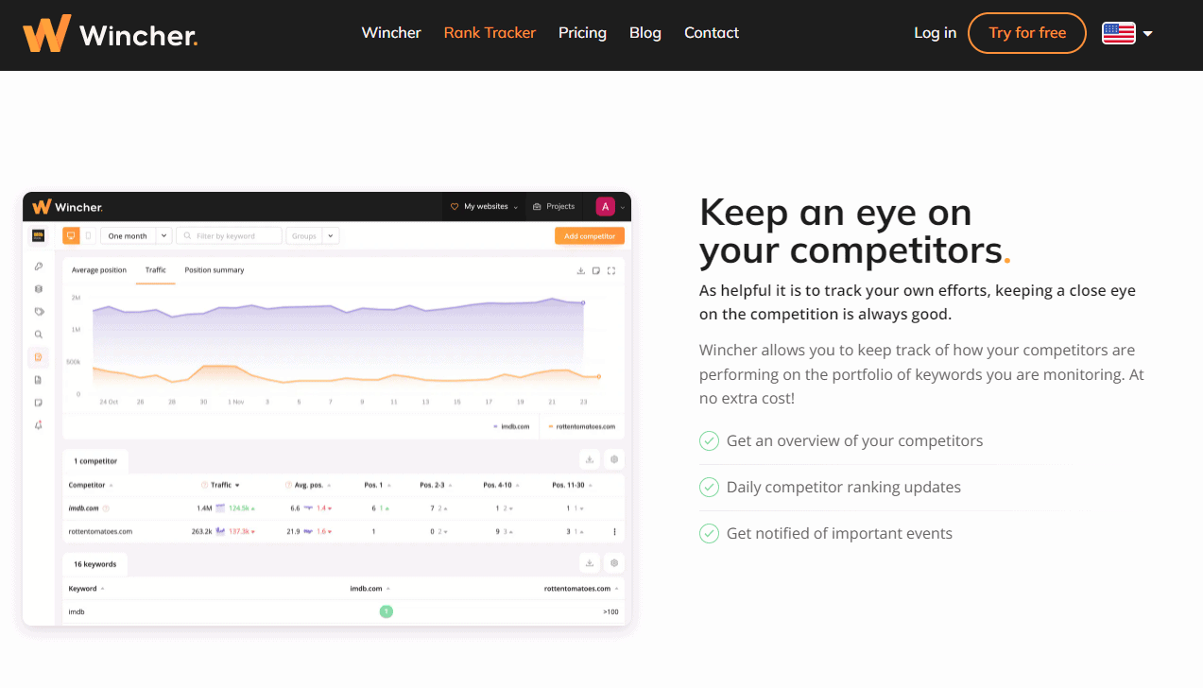
Task: Open the language selector arrow beside the flag
Action: [x=1148, y=34]
